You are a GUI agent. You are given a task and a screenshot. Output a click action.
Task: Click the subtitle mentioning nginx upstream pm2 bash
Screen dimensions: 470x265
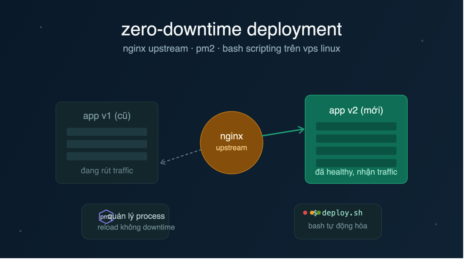pyautogui.click(x=231, y=48)
